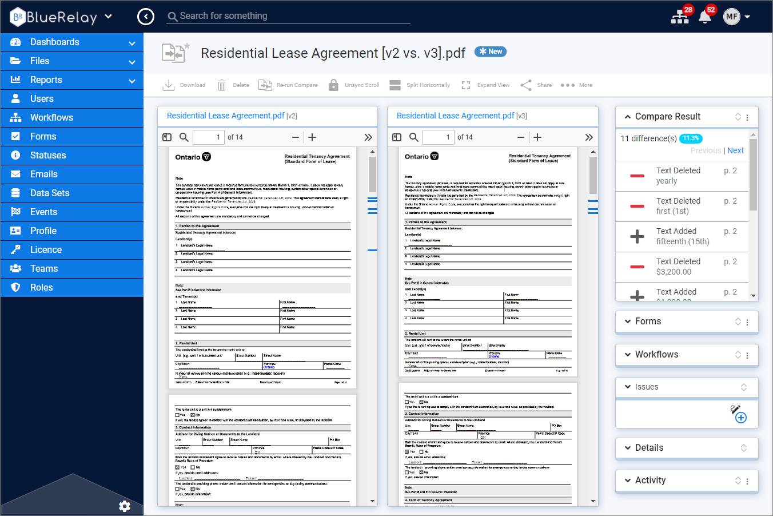Open more tools in v2 viewer
773x516 pixels.
[x=368, y=137]
